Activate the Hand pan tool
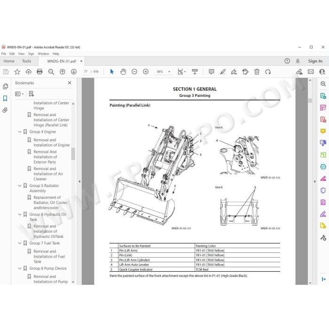The height and width of the screenshot is (329, 329). (123, 72)
